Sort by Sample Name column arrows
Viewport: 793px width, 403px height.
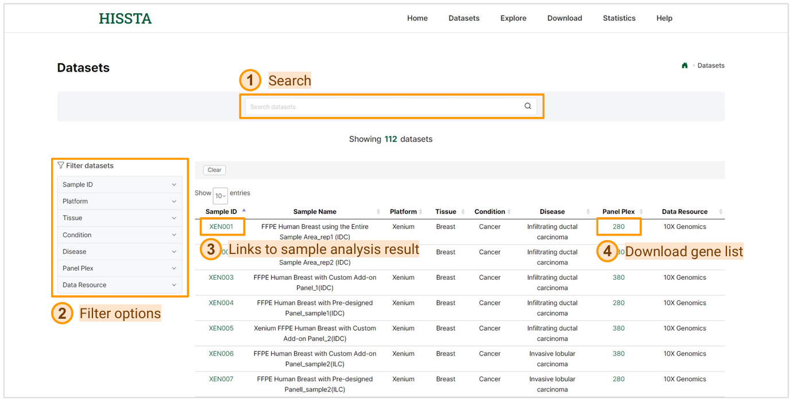(x=378, y=212)
